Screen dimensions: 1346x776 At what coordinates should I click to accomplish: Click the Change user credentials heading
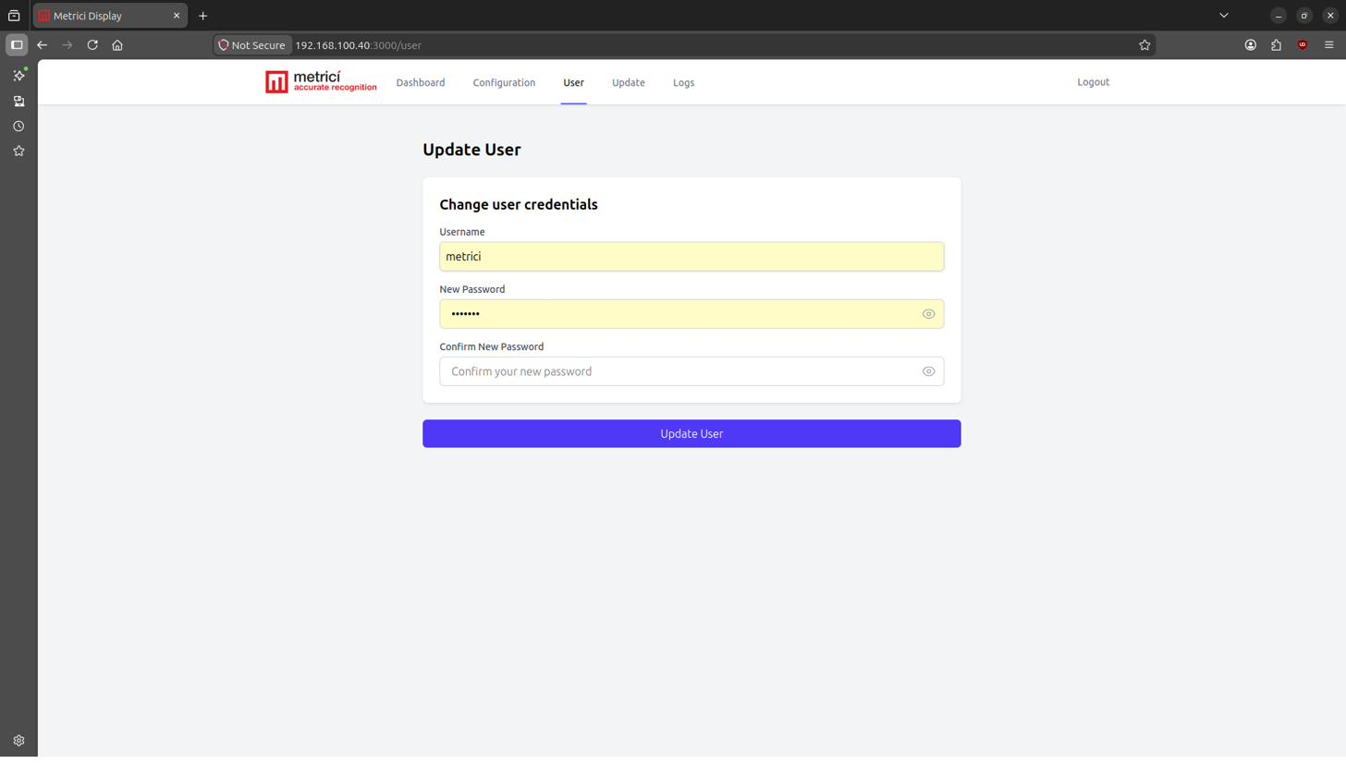pos(519,205)
